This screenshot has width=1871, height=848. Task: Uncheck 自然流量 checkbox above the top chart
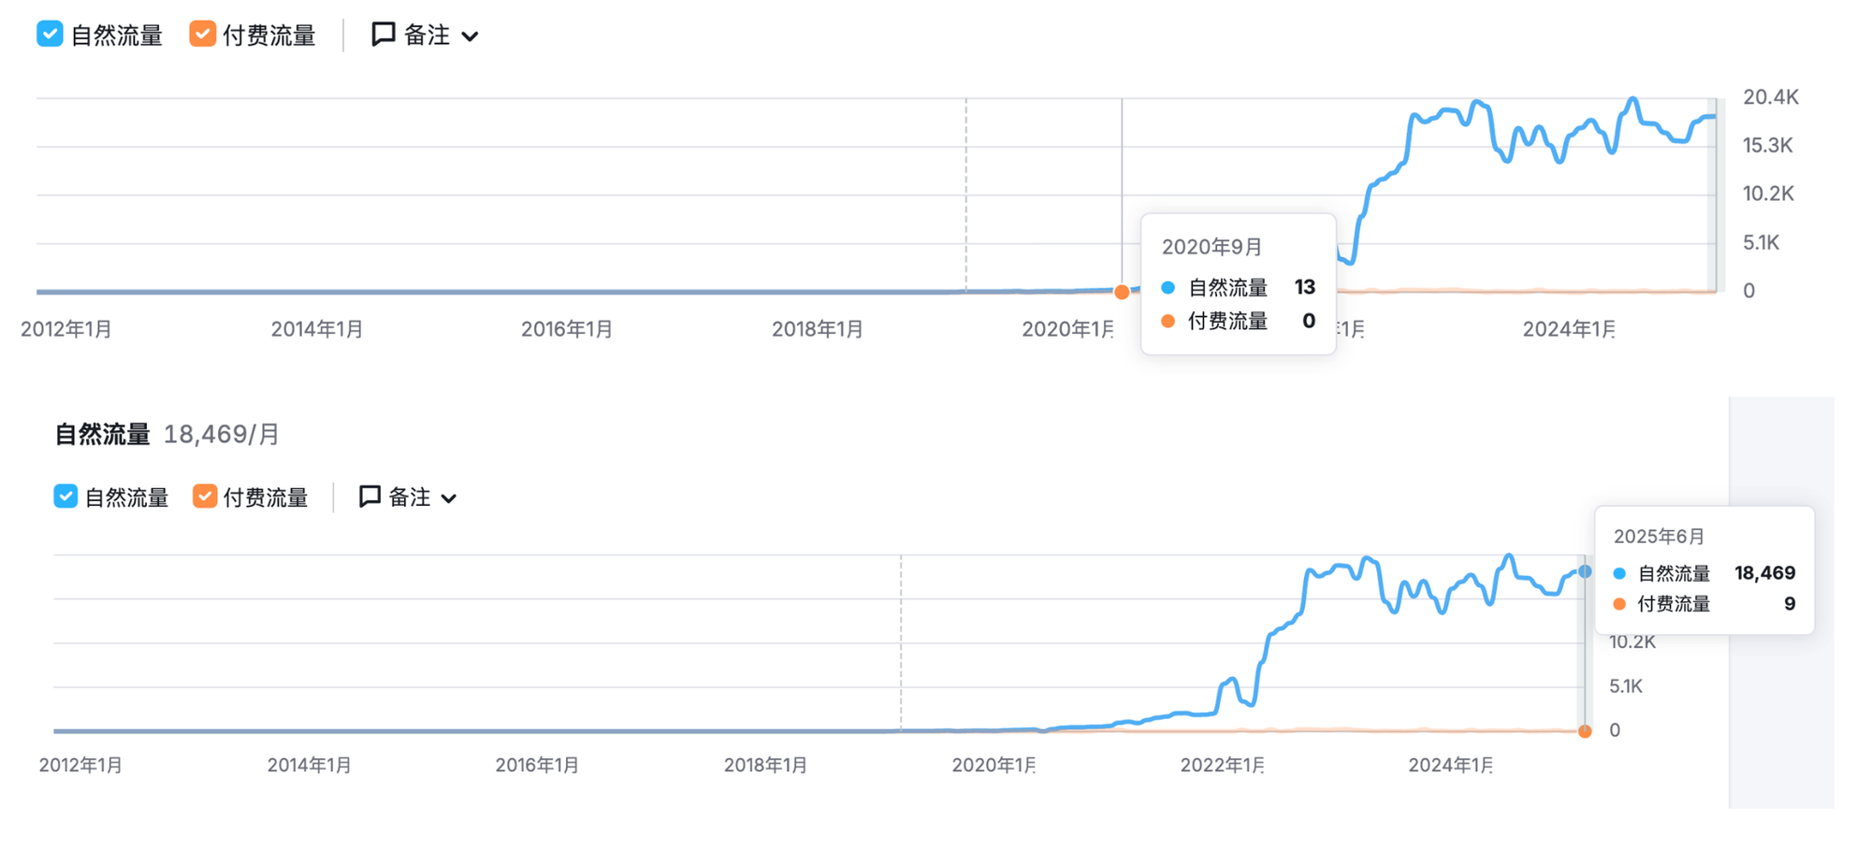[50, 35]
